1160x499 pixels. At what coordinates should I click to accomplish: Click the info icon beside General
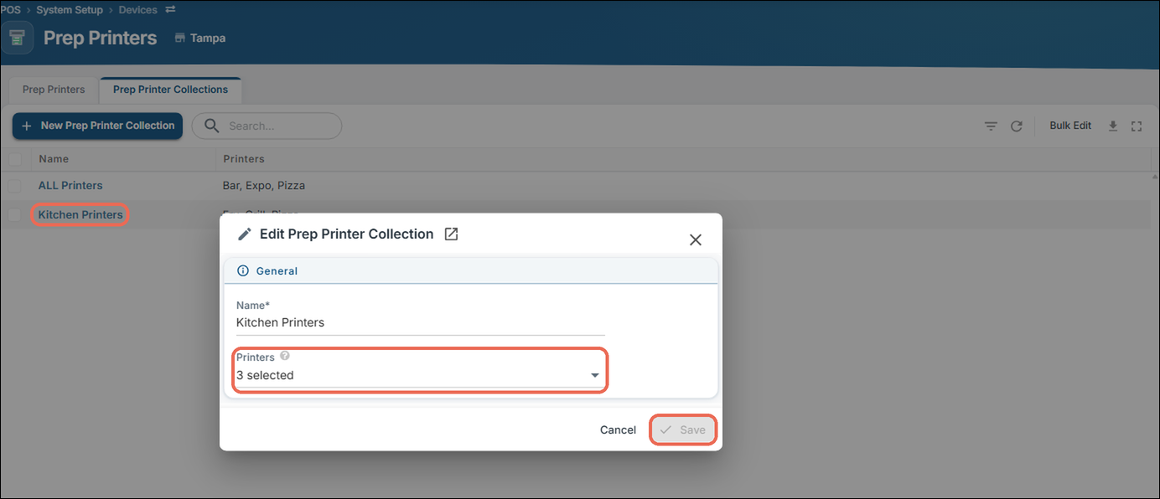(243, 271)
